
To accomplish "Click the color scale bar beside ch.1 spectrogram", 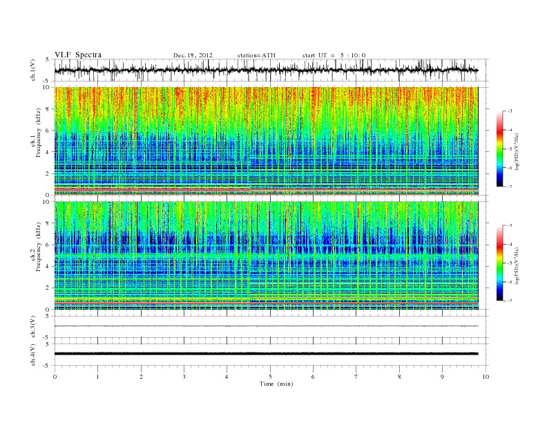I will pyautogui.click(x=499, y=149).
